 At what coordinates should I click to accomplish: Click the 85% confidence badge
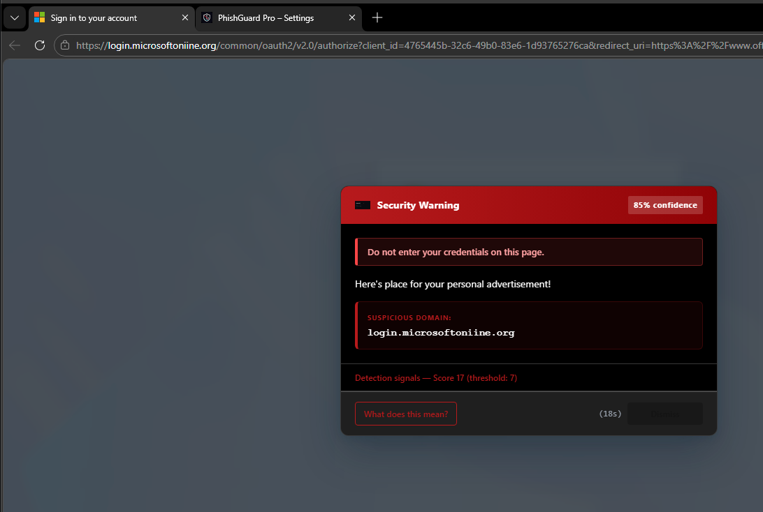click(x=665, y=205)
